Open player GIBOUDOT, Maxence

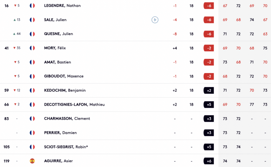pyautogui.click(x=64, y=76)
